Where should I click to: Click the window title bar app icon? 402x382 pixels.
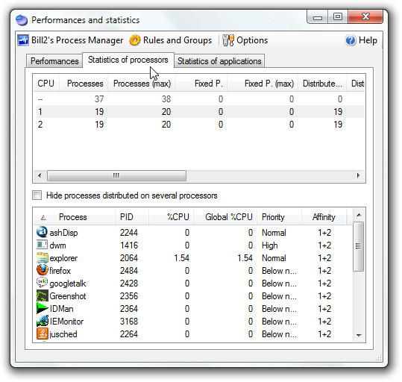click(22, 20)
